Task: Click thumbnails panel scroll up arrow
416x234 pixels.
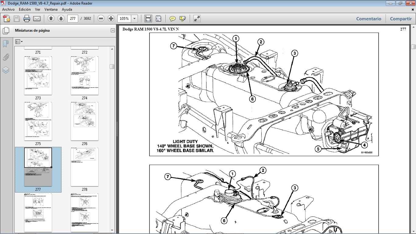Action: [112, 49]
